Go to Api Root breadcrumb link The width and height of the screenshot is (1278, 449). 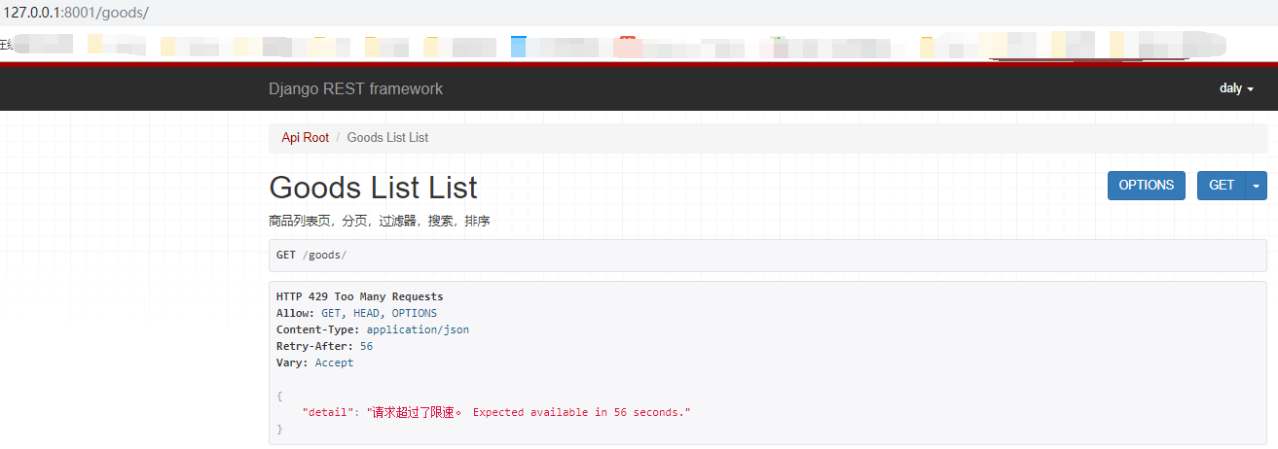click(306, 138)
